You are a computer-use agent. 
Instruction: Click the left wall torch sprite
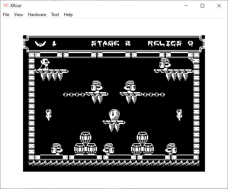click(48, 115)
